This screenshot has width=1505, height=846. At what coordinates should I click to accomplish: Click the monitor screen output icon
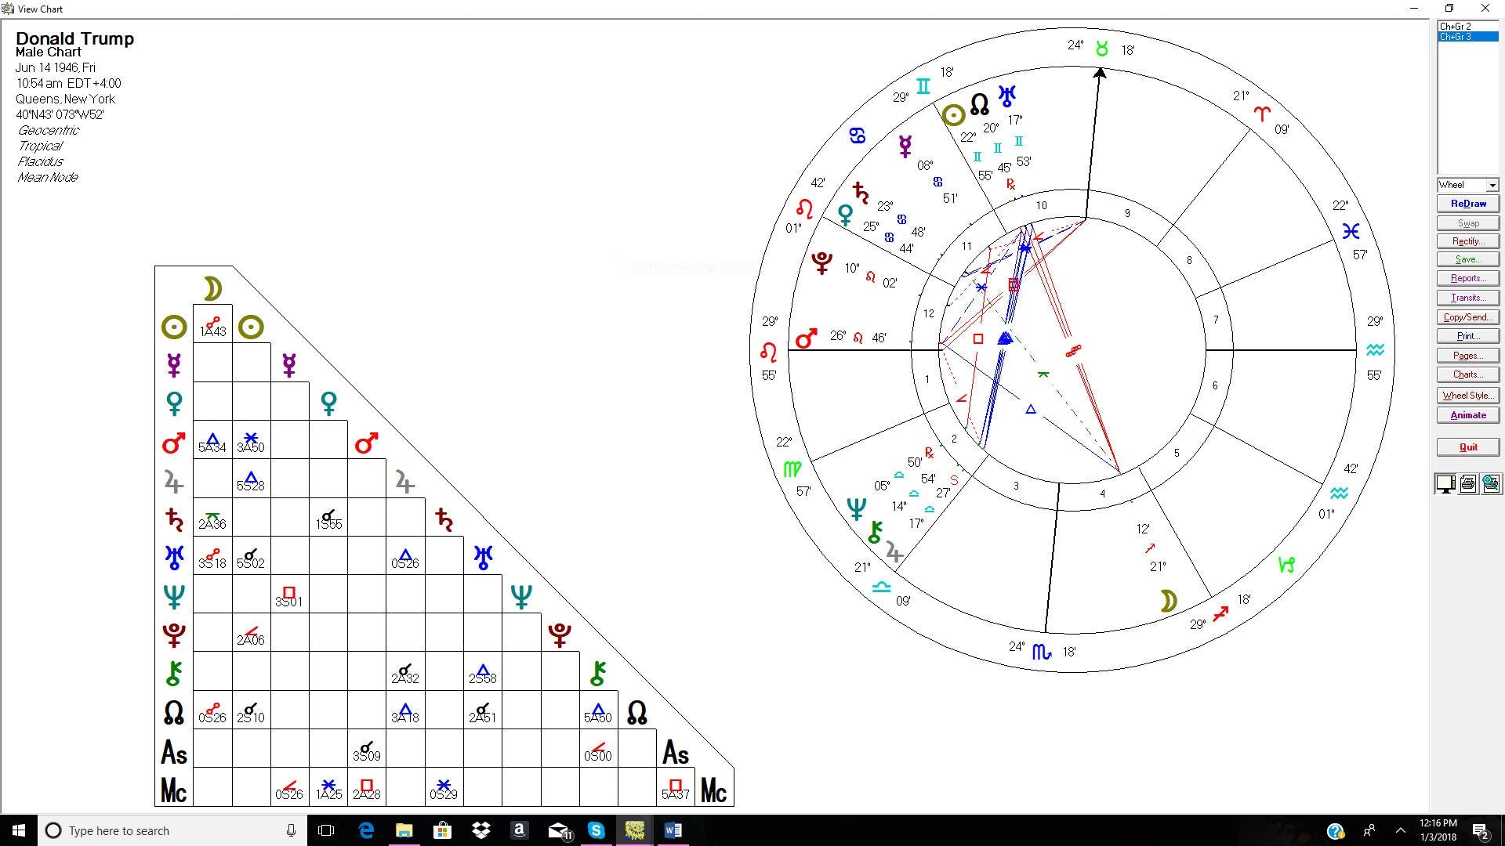pos(1445,484)
